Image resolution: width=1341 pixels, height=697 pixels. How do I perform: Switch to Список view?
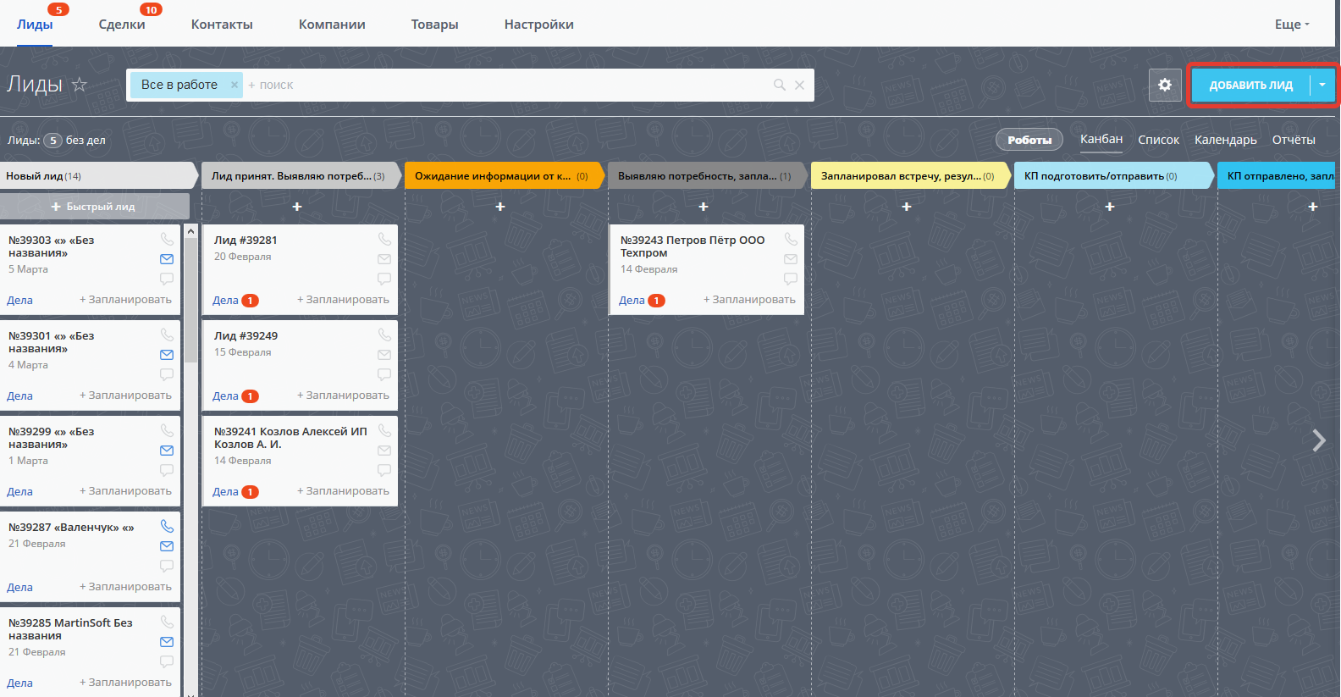point(1158,140)
